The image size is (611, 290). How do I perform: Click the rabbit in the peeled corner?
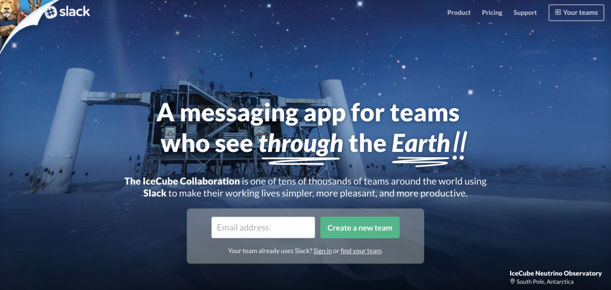(34, 6)
